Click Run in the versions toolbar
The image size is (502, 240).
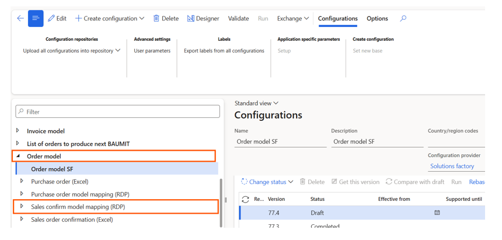456,182
